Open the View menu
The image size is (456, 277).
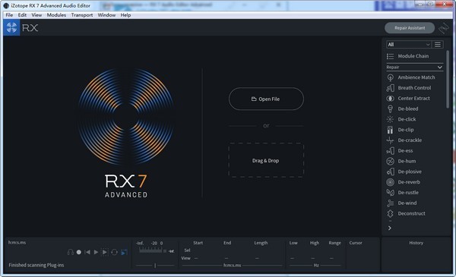pos(36,15)
